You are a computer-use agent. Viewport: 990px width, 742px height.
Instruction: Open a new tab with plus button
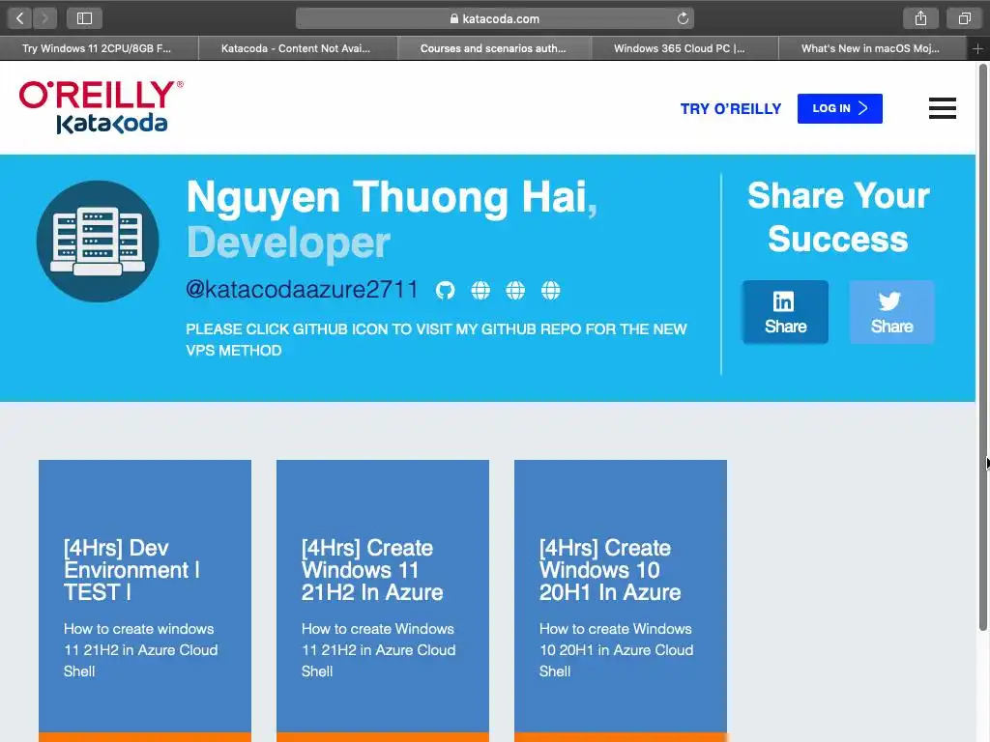[977, 48]
